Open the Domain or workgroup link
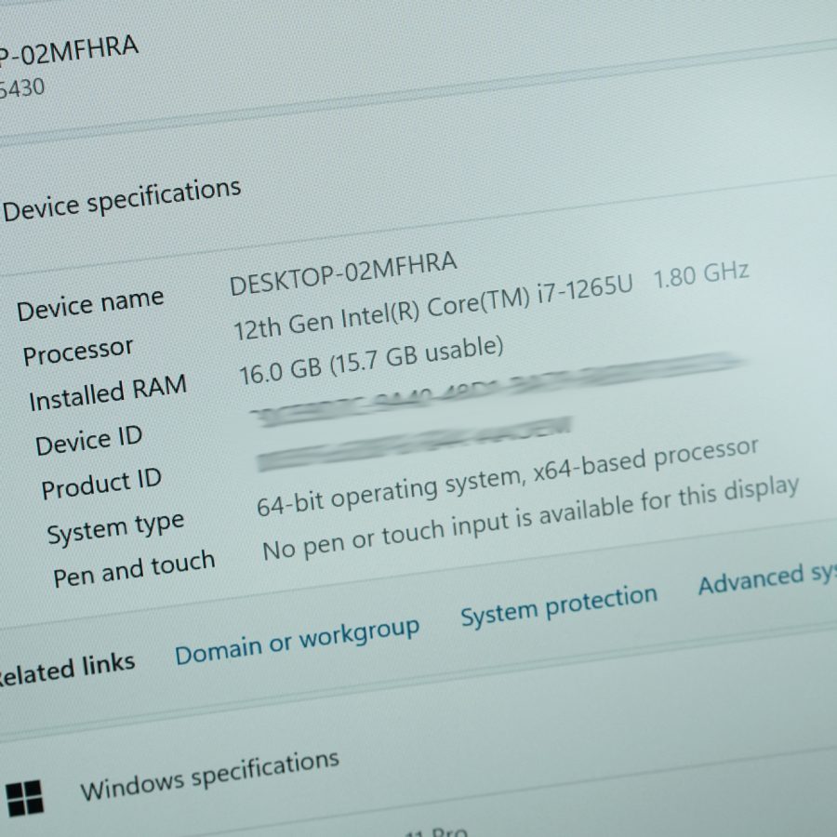The image size is (837, 837). (297, 641)
